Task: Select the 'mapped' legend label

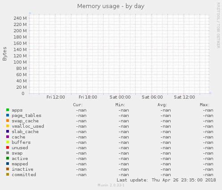Action: click(20, 164)
